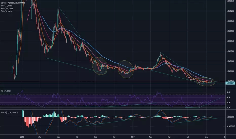Click the Nov label on the time axis
Screen dimensions: 236x139
114,137
